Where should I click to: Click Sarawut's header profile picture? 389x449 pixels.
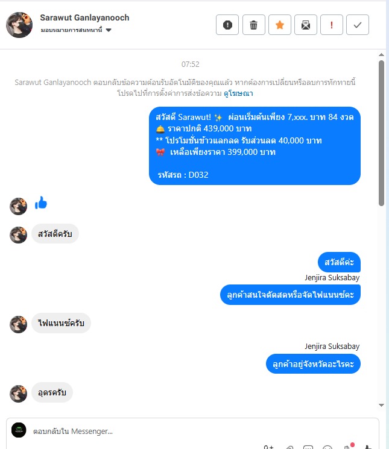pyautogui.click(x=19, y=25)
